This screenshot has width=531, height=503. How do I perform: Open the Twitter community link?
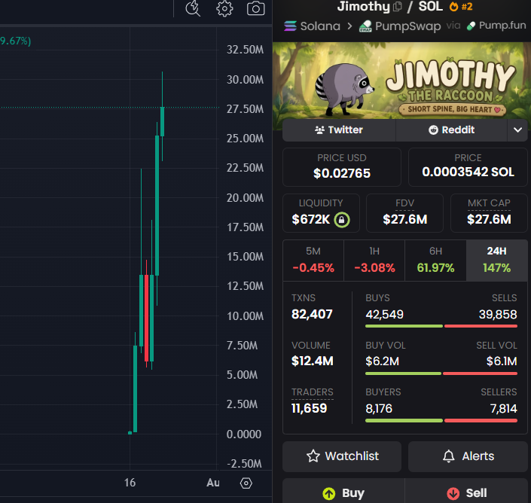pyautogui.click(x=339, y=130)
